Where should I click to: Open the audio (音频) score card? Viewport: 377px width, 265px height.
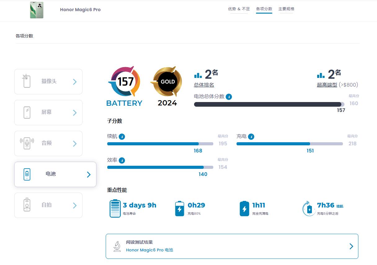[48, 143]
